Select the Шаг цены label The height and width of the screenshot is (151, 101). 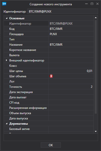click(x=16, y=71)
